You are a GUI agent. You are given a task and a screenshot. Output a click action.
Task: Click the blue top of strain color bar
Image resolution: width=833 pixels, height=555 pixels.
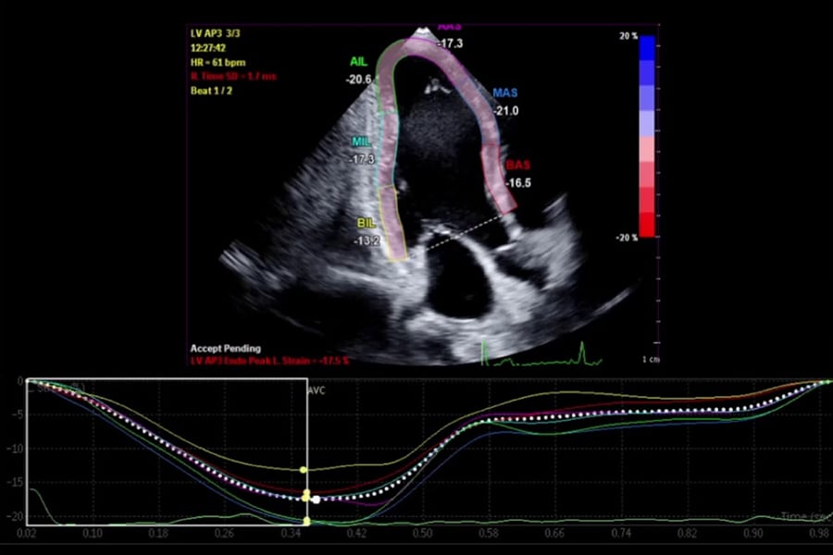[x=647, y=46]
